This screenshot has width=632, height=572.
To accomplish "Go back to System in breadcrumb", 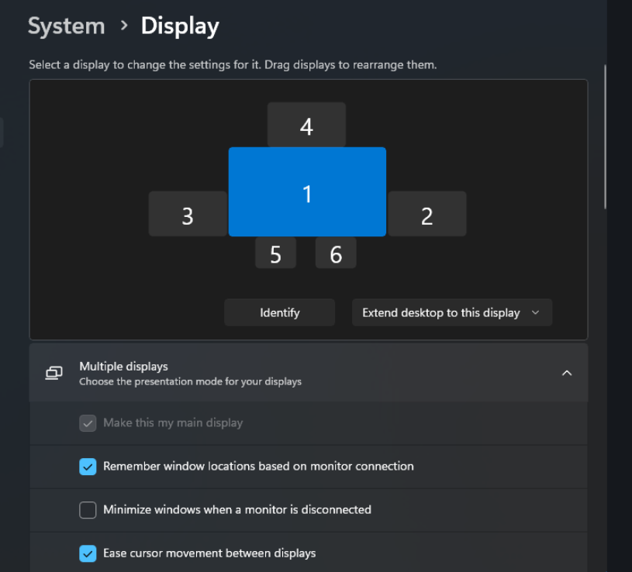I will [x=67, y=26].
